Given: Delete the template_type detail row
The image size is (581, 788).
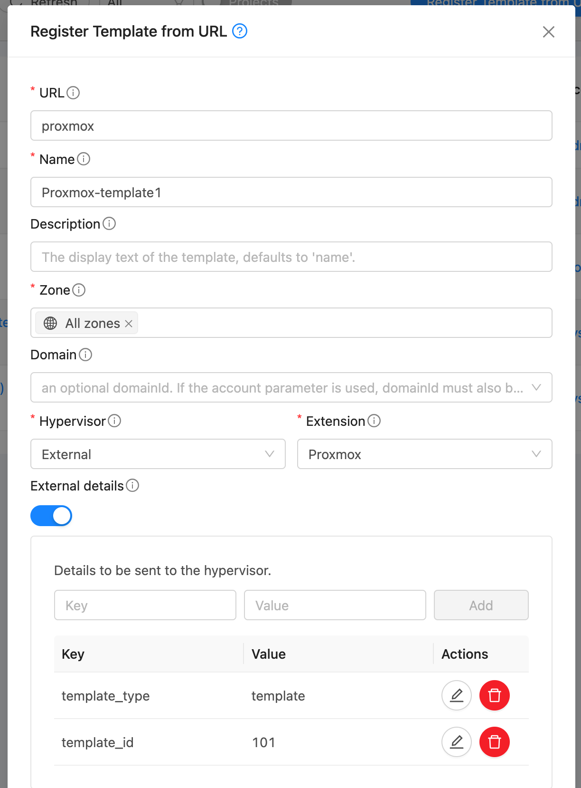Looking at the screenshot, I should (x=494, y=695).
